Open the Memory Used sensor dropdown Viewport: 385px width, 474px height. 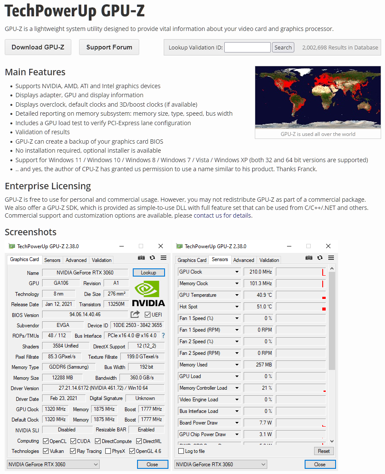(237, 365)
